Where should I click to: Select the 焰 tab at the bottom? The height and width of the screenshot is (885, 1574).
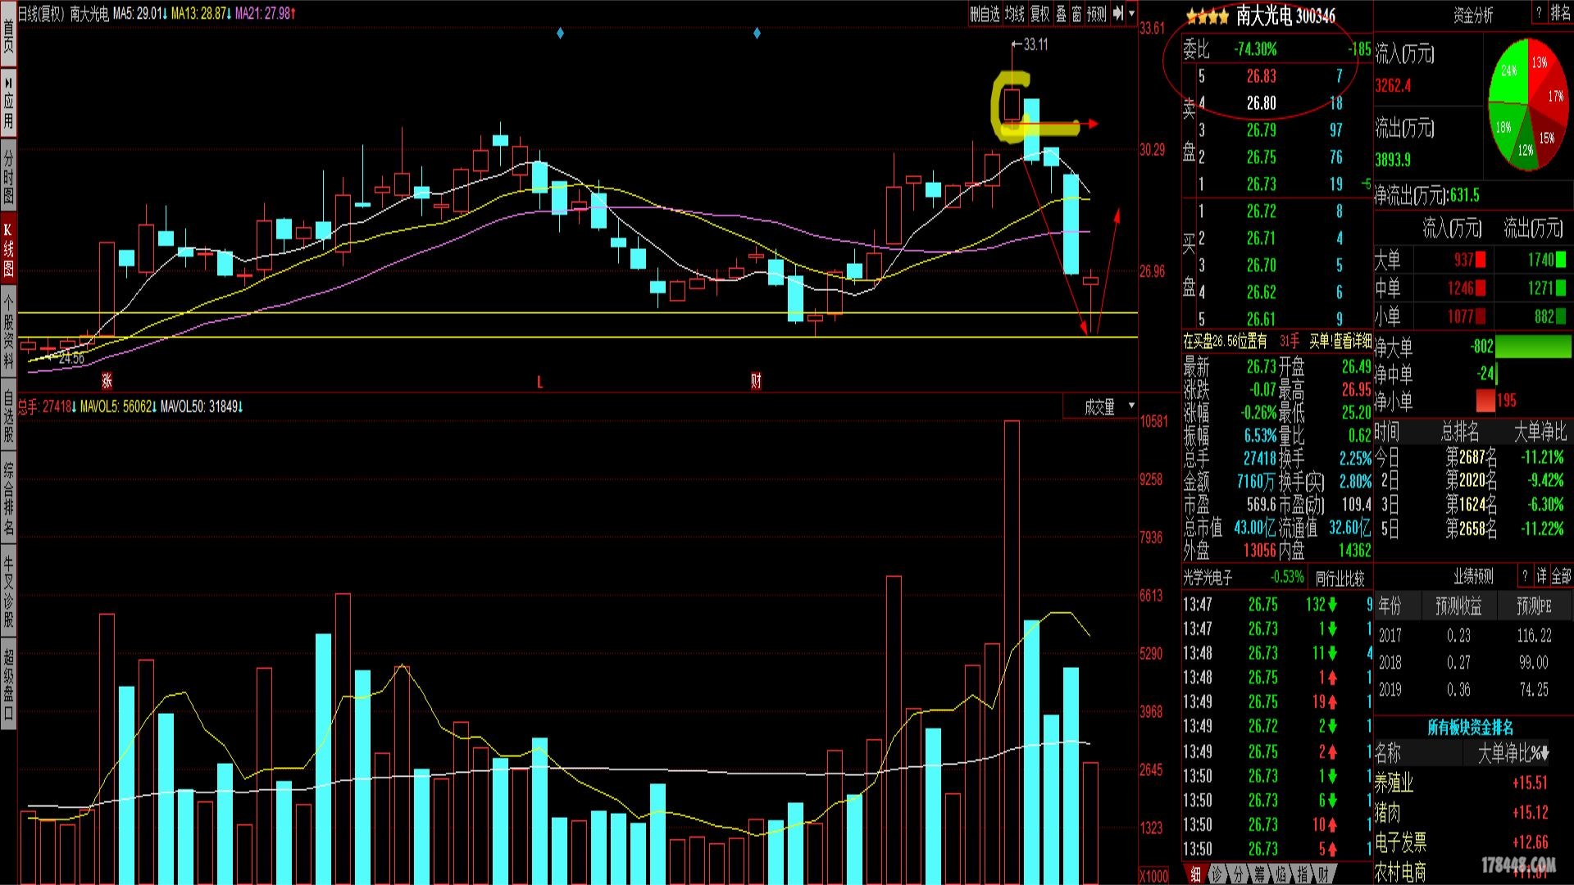1281,874
